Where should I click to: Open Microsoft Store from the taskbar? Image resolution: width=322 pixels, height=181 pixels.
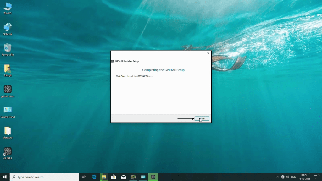(114, 177)
